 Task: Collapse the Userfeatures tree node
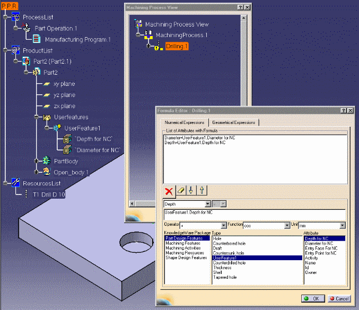click(37, 117)
